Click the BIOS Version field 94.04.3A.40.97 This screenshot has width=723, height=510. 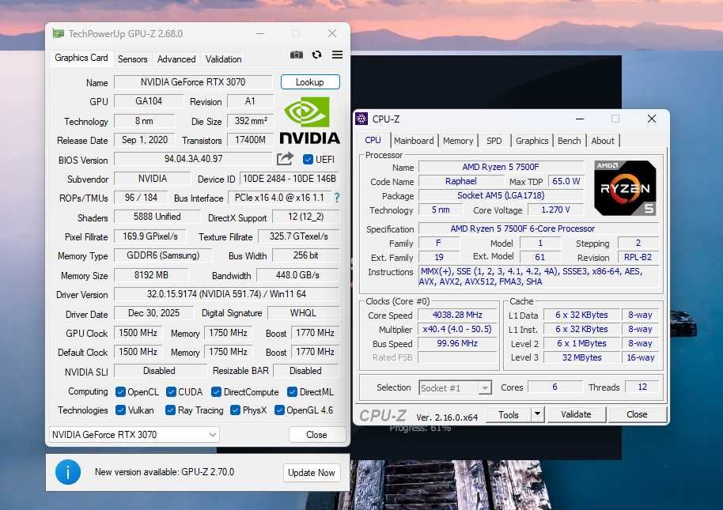[x=193, y=159]
